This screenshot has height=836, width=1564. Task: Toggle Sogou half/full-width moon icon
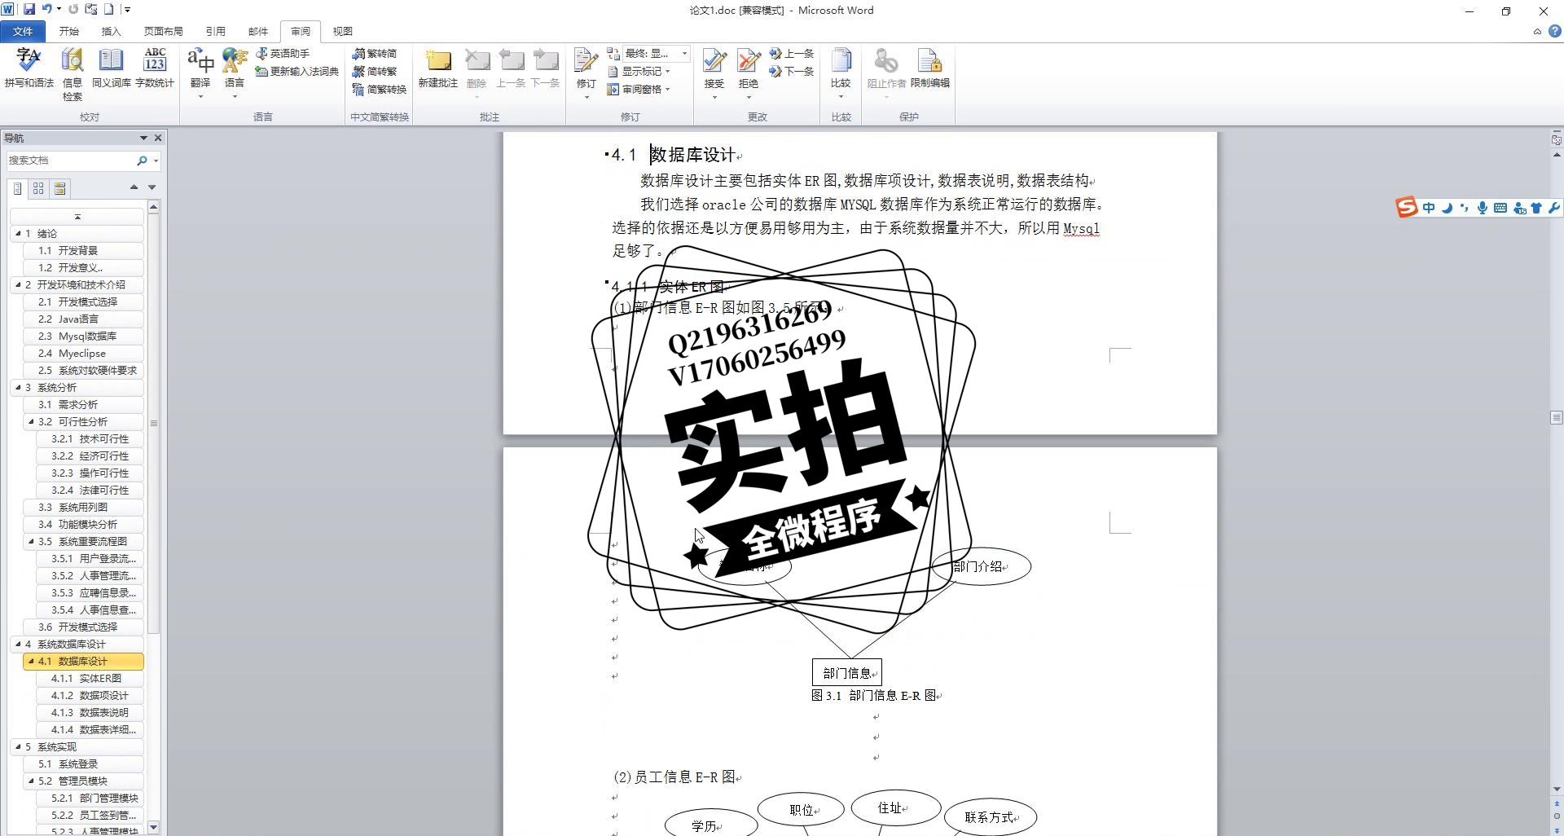click(x=1447, y=208)
